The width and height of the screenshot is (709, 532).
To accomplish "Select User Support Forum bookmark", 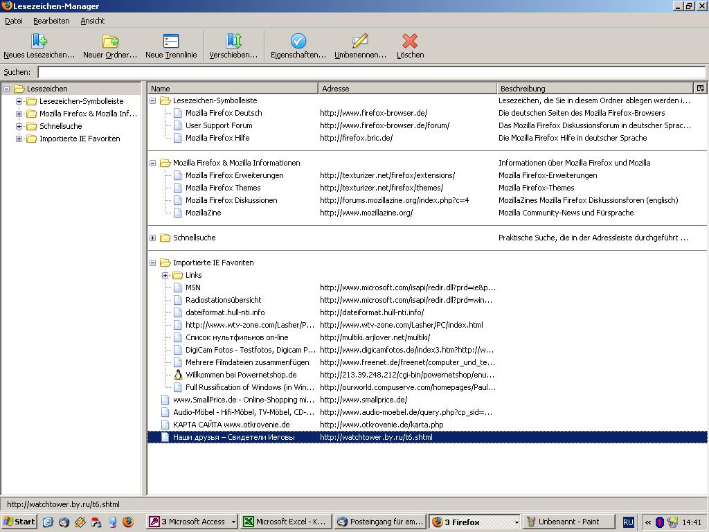I will coord(219,125).
